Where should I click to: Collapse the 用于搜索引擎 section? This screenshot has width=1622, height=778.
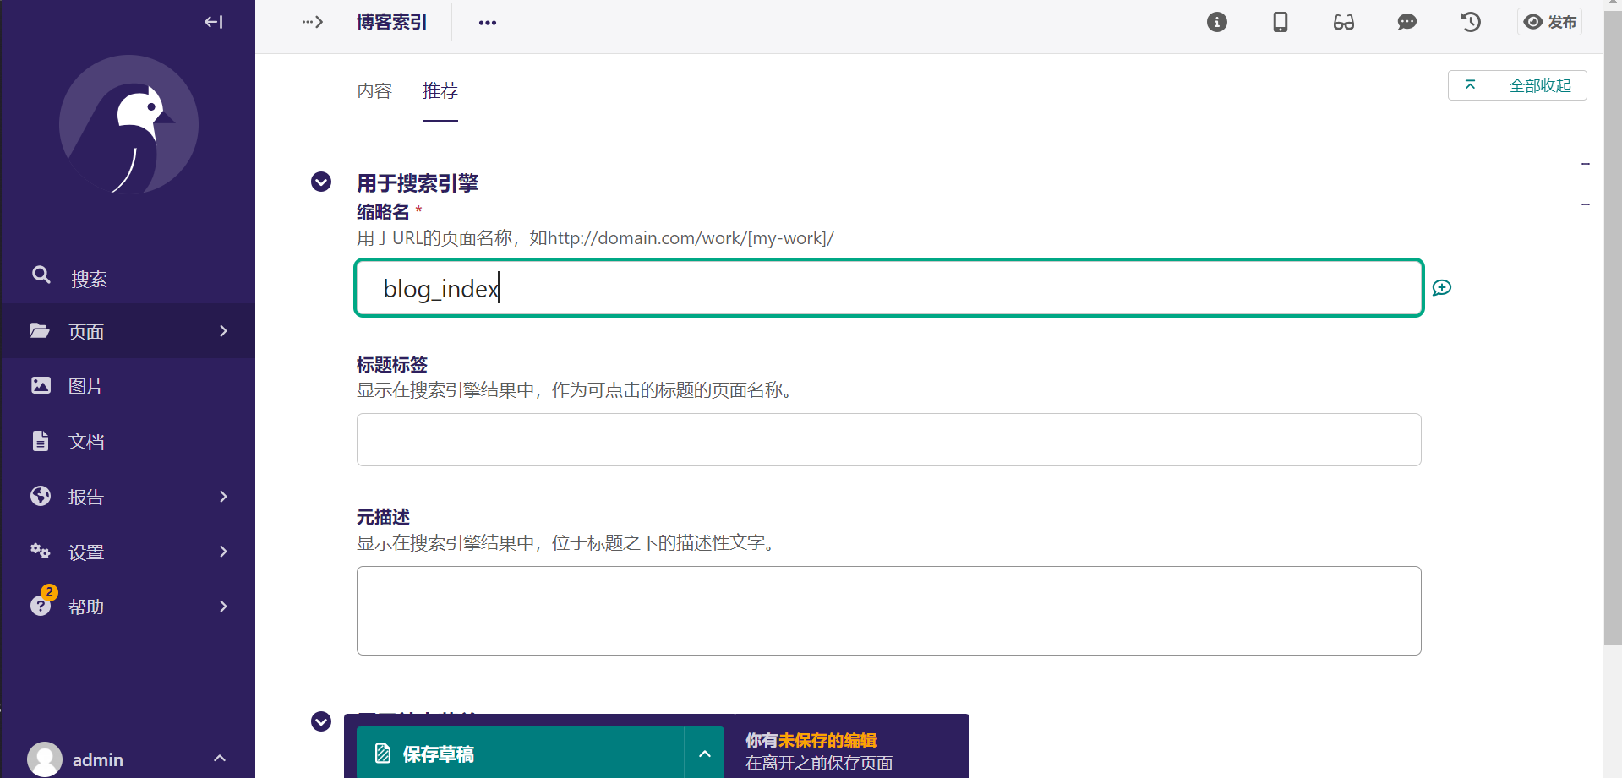click(x=321, y=182)
